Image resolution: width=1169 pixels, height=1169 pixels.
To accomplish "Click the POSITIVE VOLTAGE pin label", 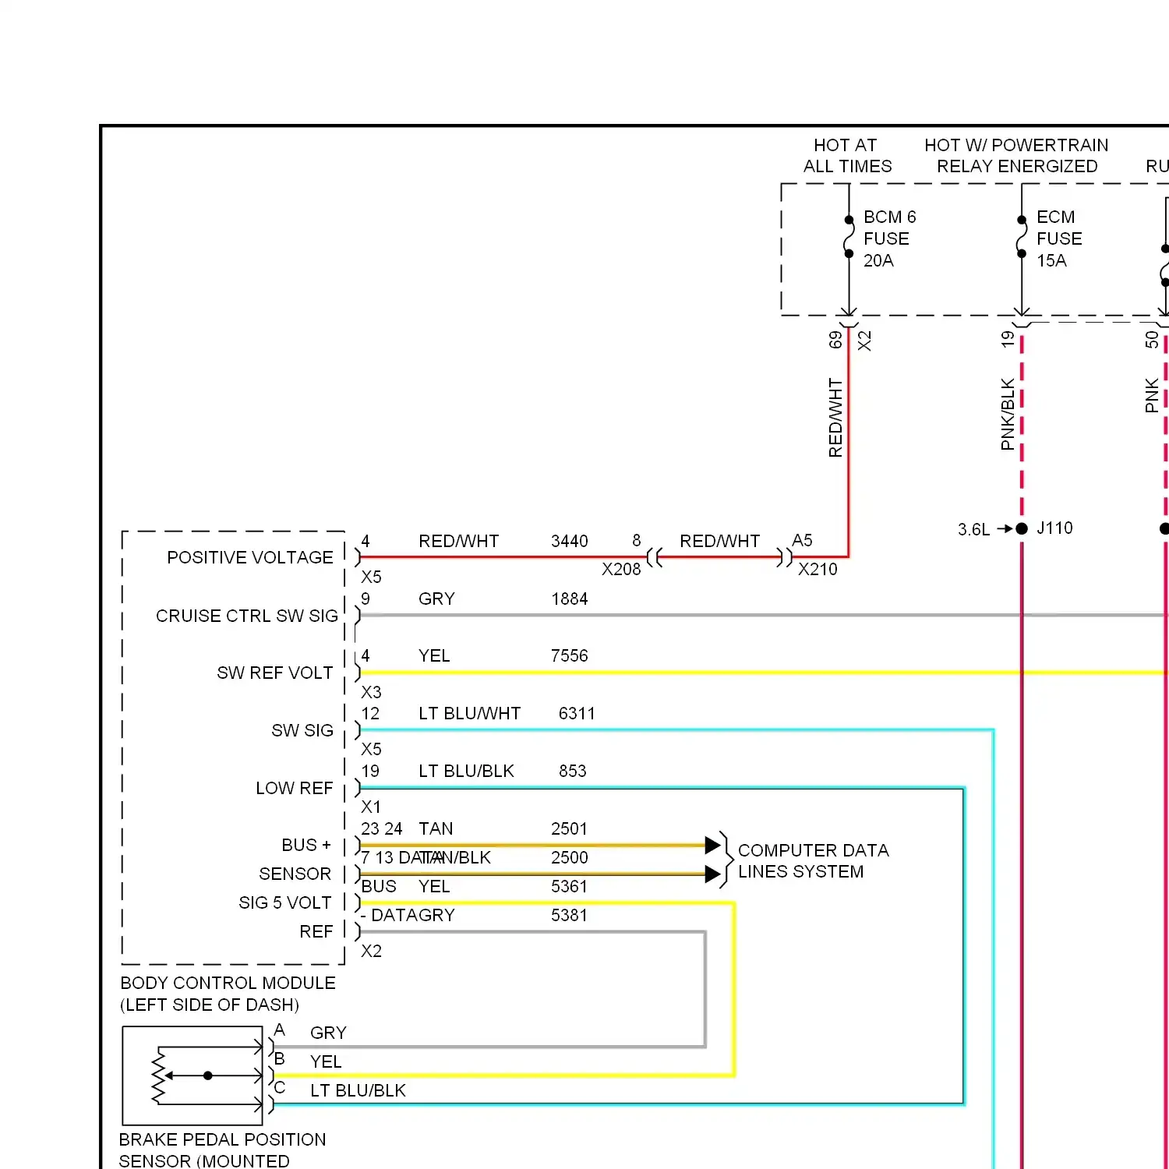I will (x=250, y=557).
